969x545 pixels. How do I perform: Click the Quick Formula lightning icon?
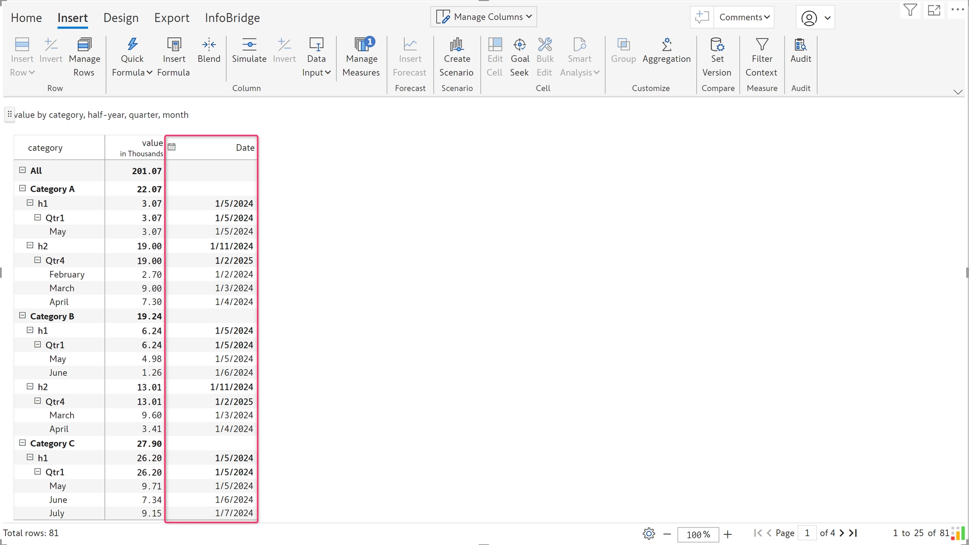point(132,45)
